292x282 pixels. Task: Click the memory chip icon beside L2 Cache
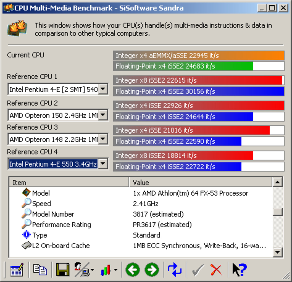pos(26,245)
